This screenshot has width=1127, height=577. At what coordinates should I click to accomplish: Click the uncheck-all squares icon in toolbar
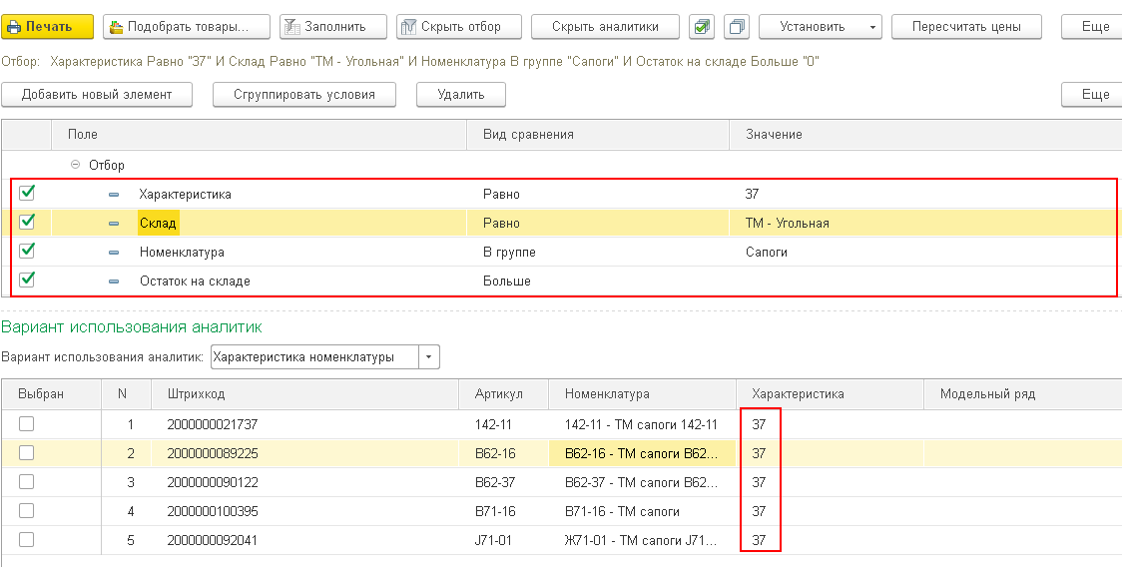tap(738, 27)
